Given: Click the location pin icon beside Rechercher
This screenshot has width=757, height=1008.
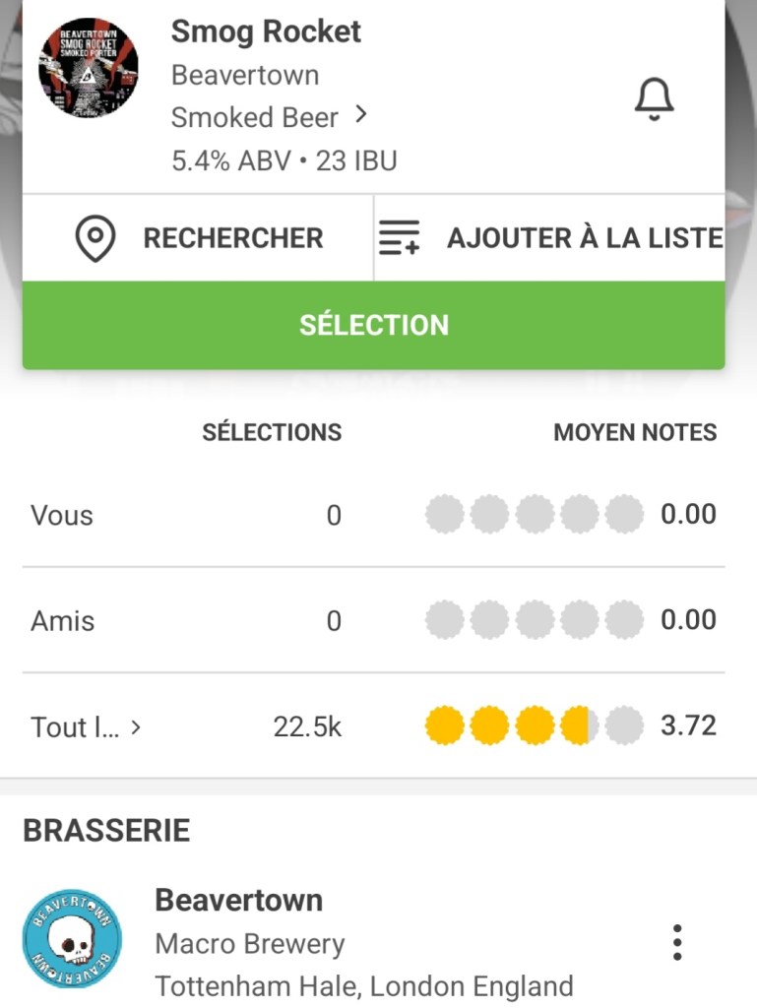Looking at the screenshot, I should click(95, 238).
